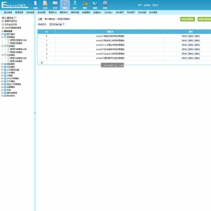This screenshot has height=211, width=211.
Task: Click modify link for template ID 8
Action: point(184,36)
